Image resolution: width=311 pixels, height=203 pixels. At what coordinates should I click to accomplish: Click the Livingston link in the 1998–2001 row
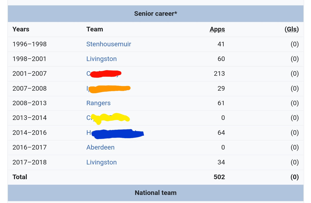[101, 59]
